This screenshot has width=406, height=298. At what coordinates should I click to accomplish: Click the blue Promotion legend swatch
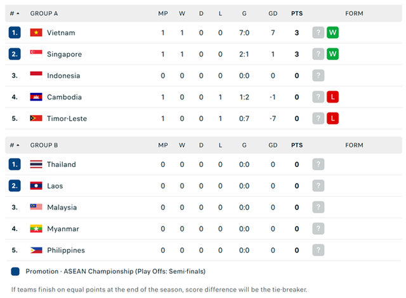pyautogui.click(x=15, y=271)
